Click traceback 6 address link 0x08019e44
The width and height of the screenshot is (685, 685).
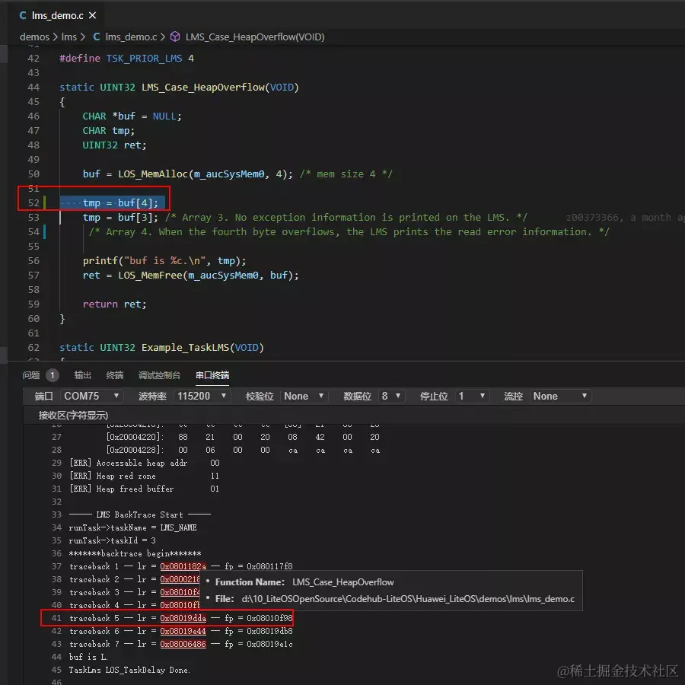coord(183,631)
